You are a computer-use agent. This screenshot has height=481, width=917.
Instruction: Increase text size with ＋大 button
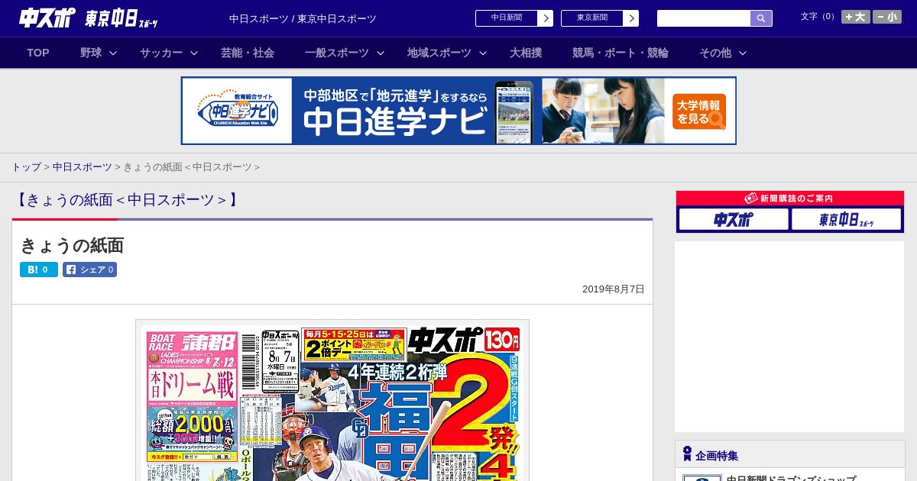click(856, 17)
